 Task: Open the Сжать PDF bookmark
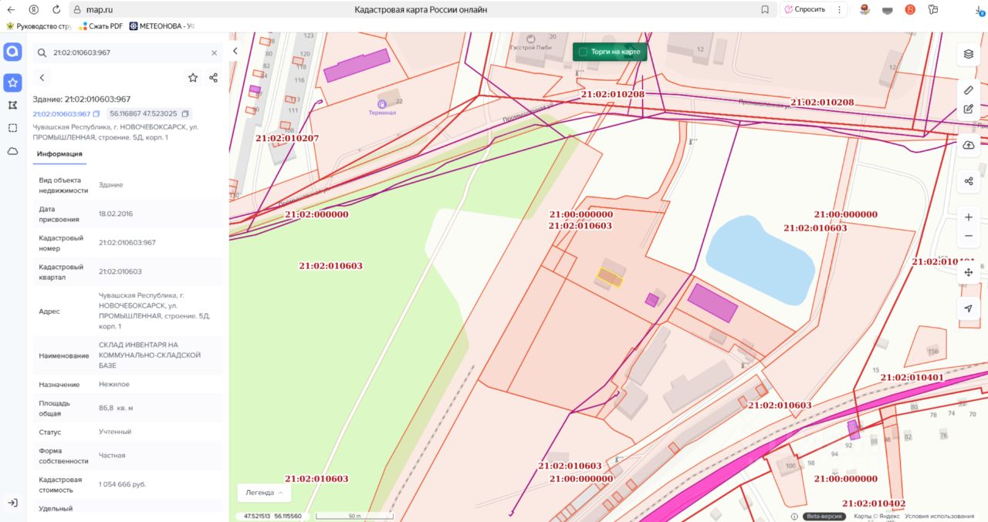tap(100, 25)
